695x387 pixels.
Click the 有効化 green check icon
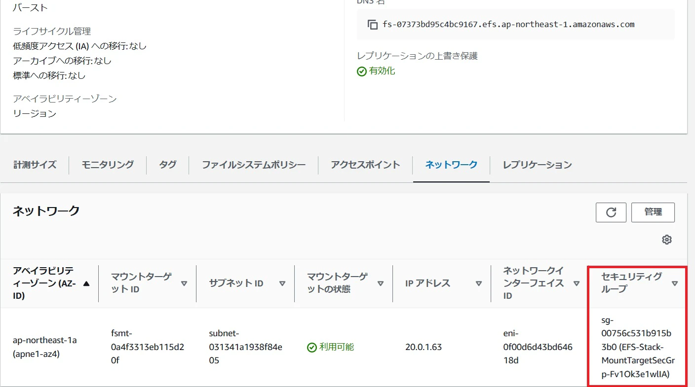click(x=362, y=71)
